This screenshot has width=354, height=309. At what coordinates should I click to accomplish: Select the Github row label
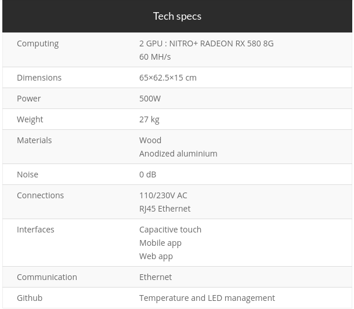[30, 298]
